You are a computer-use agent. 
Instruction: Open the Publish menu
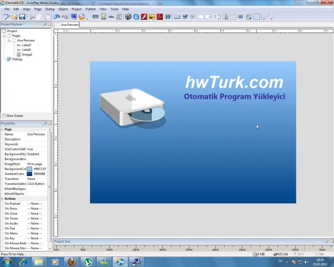point(91,9)
